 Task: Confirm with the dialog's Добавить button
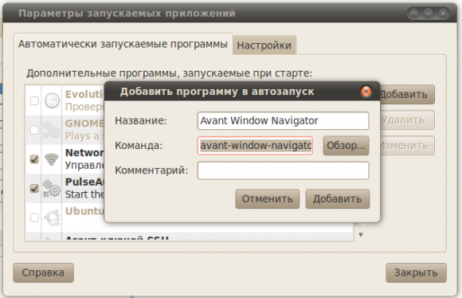coord(338,199)
